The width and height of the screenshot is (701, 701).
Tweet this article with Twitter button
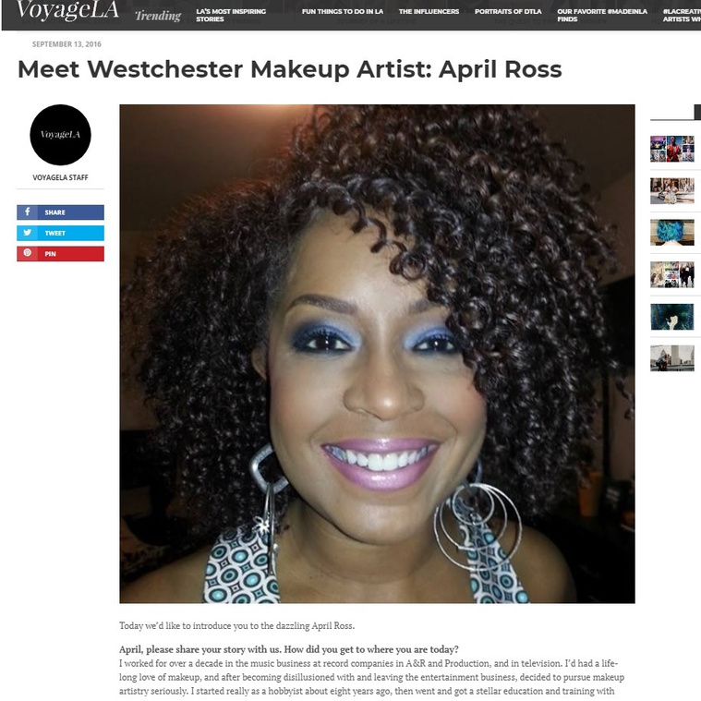point(60,233)
